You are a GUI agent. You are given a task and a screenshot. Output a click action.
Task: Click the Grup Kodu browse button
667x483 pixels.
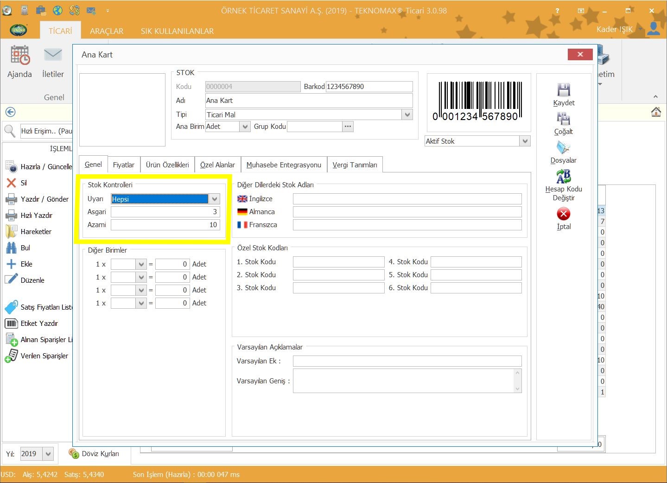pos(348,127)
